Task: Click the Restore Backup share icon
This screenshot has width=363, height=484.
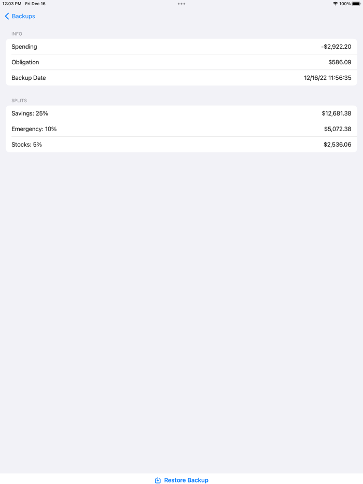Action: click(x=157, y=480)
